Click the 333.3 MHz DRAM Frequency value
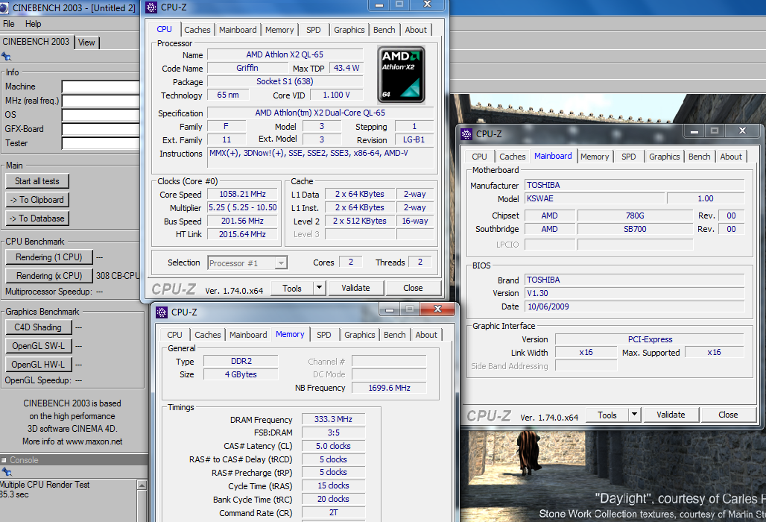 pos(333,419)
